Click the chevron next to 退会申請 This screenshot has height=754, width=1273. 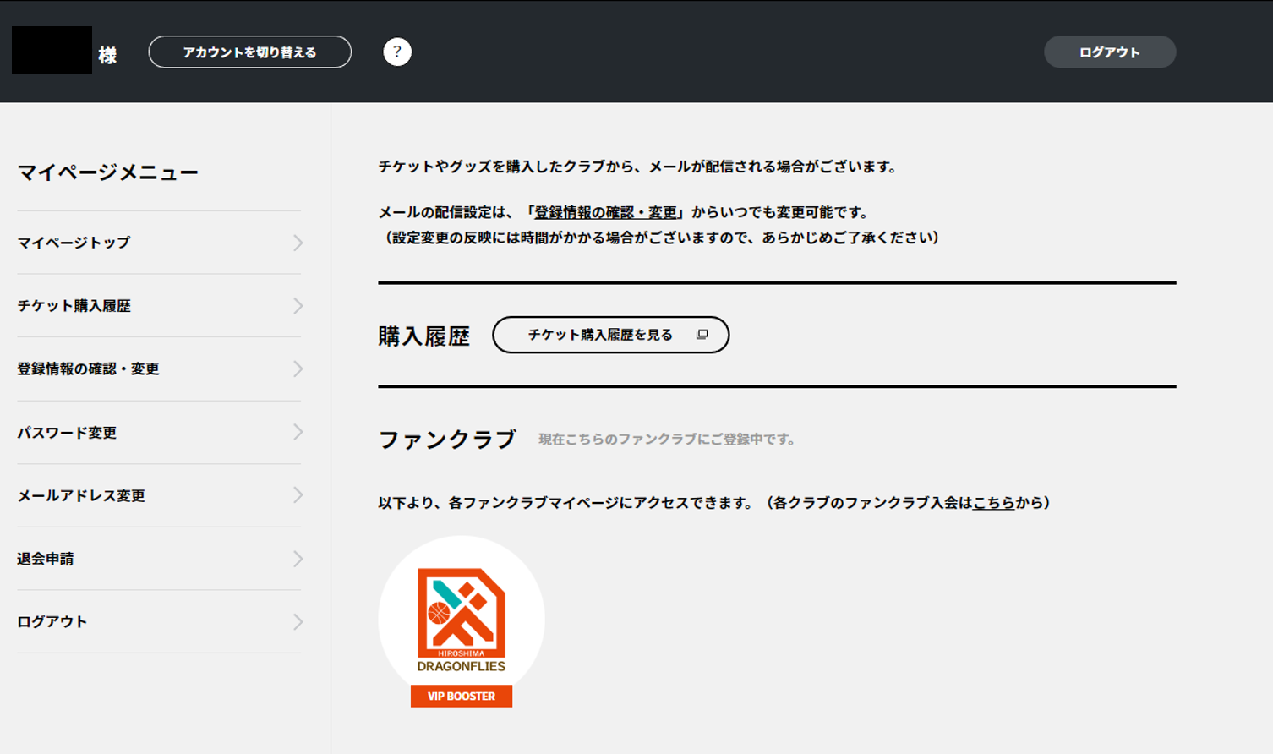click(298, 559)
